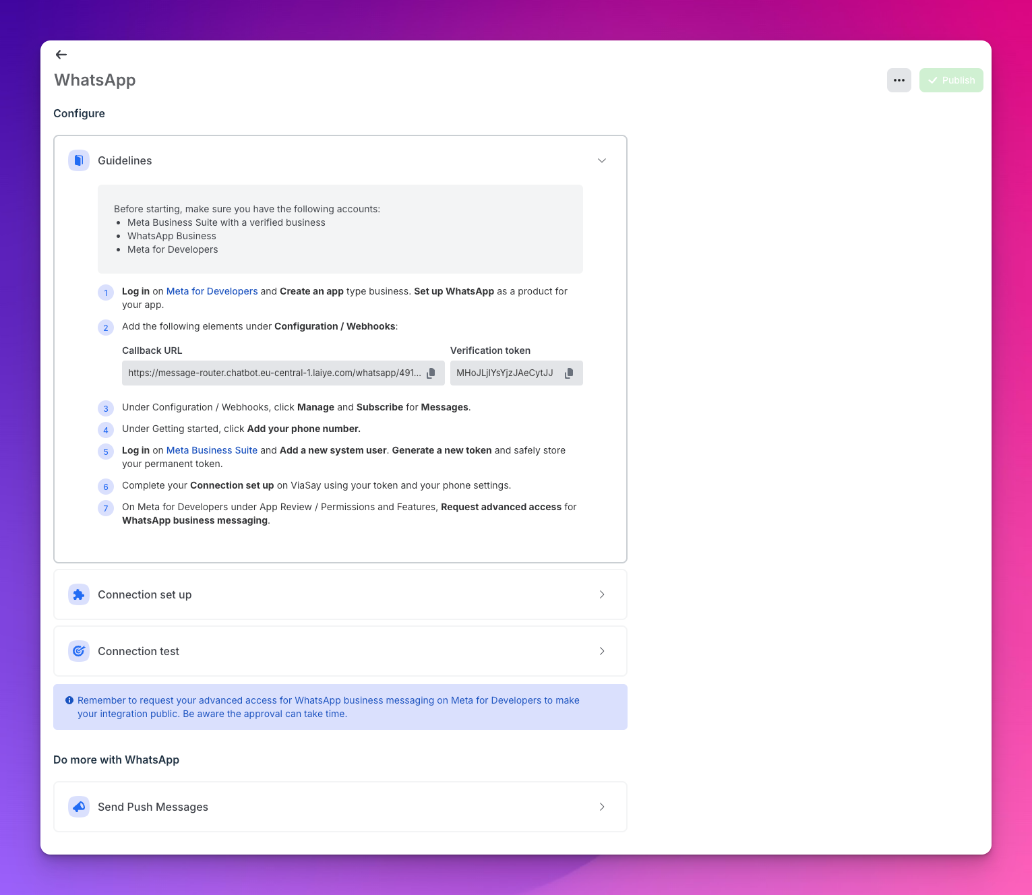The image size is (1032, 895).
Task: Click the 'Do more with WhatsApp' heading
Action: [116, 760]
